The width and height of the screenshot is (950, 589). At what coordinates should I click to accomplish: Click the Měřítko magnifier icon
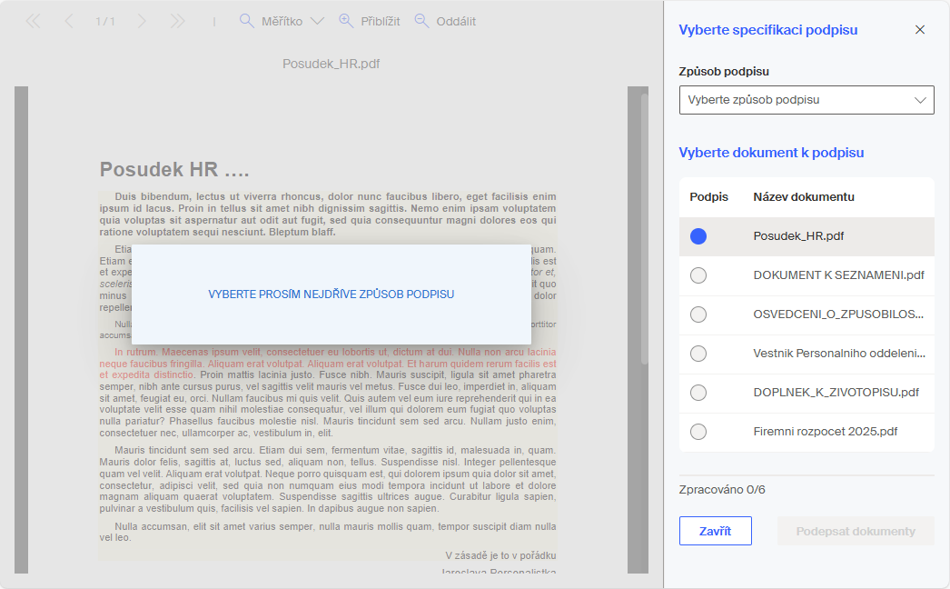[247, 21]
